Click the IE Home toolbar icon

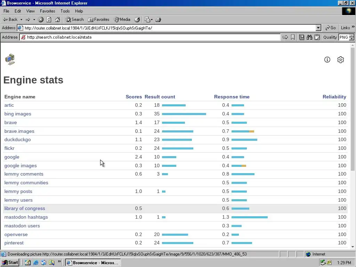(57, 19)
